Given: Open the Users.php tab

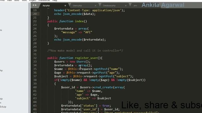Looking at the screenshot, I should [77, 6].
